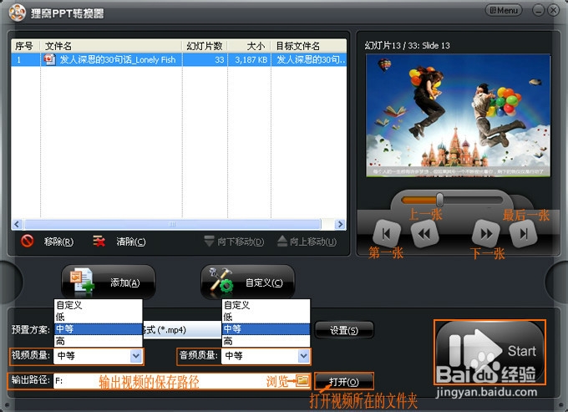Choose 高 in video quality list
The image size is (568, 412).
pos(99,341)
